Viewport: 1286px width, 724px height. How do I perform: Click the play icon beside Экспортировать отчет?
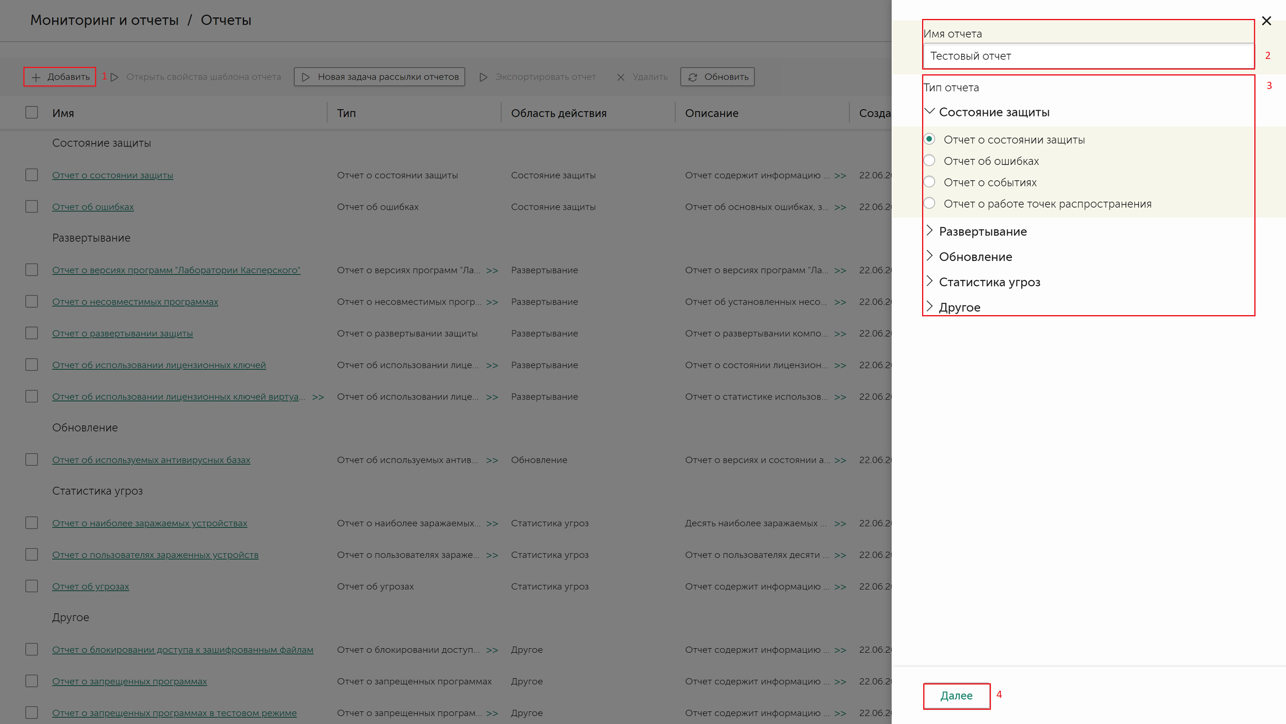coord(483,77)
